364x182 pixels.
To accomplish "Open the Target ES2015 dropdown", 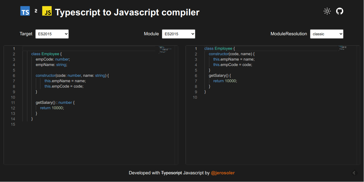I will pyautogui.click(x=52, y=34).
